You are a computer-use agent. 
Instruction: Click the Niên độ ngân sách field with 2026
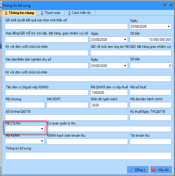[x=109, y=105]
